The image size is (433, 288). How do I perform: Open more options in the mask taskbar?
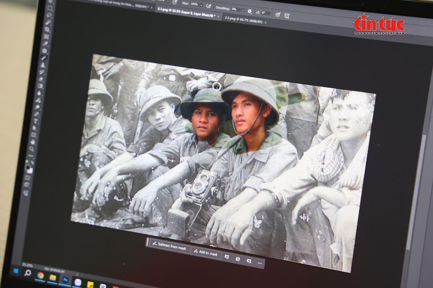(x=260, y=263)
